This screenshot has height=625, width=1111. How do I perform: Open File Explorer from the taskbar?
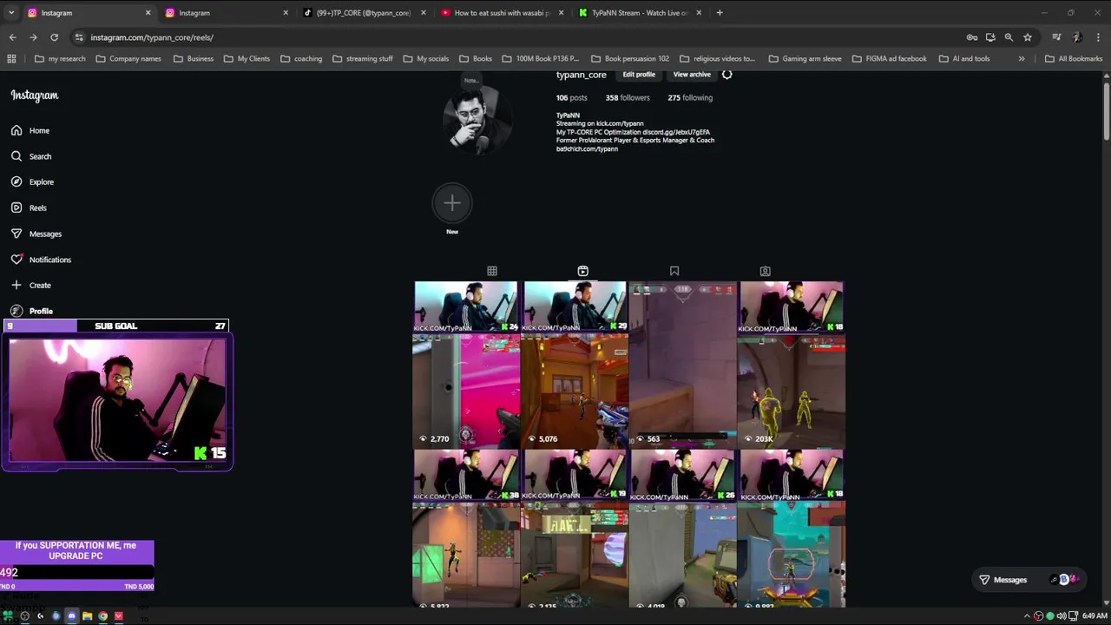[x=87, y=616]
